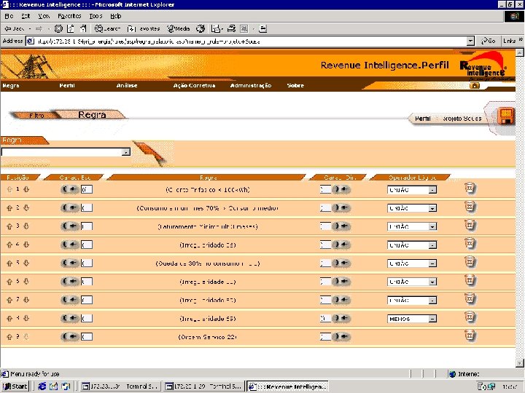The image size is (525, 393).
Task: Add left parenthesis to row 9
Action: pos(64,336)
